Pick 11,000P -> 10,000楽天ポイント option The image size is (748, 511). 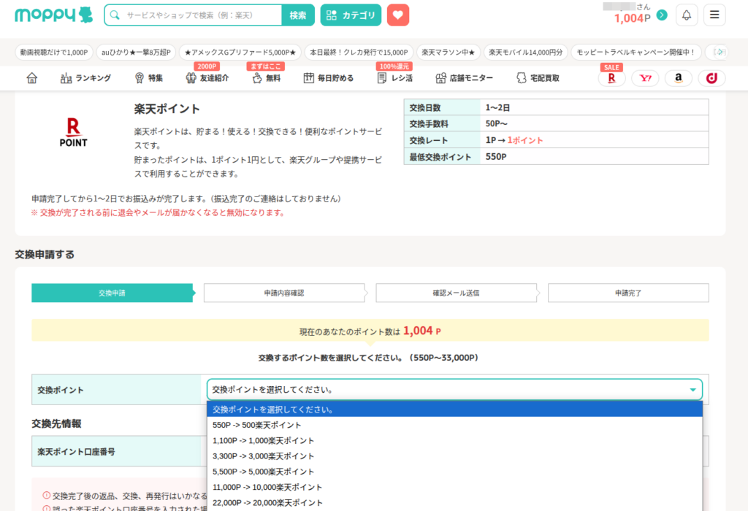click(x=267, y=487)
